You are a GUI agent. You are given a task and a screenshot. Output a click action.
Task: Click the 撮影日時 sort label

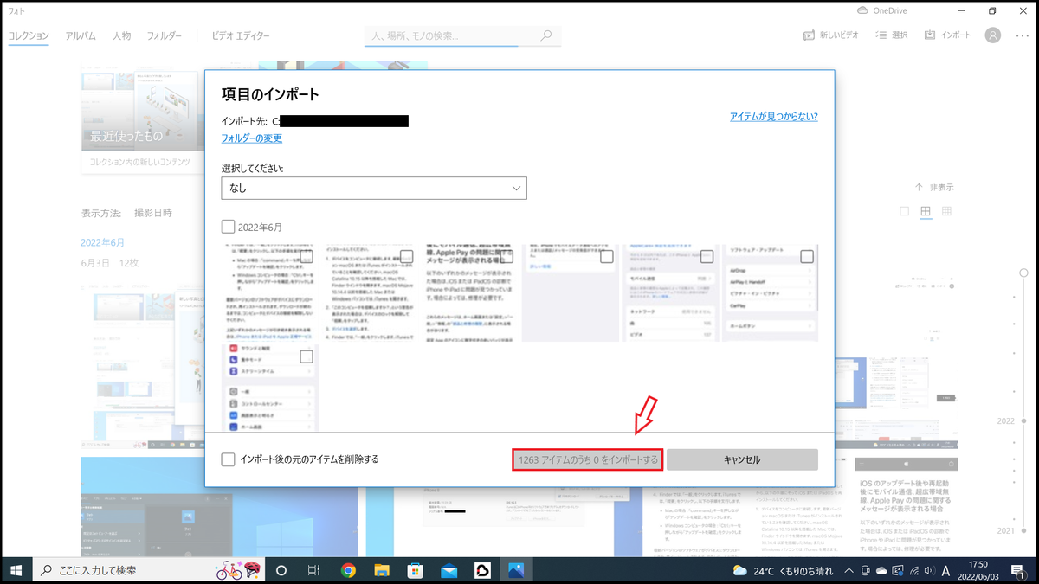[152, 212]
